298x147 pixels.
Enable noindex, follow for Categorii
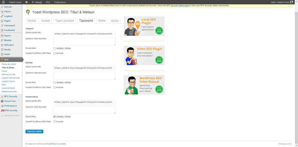54,48
